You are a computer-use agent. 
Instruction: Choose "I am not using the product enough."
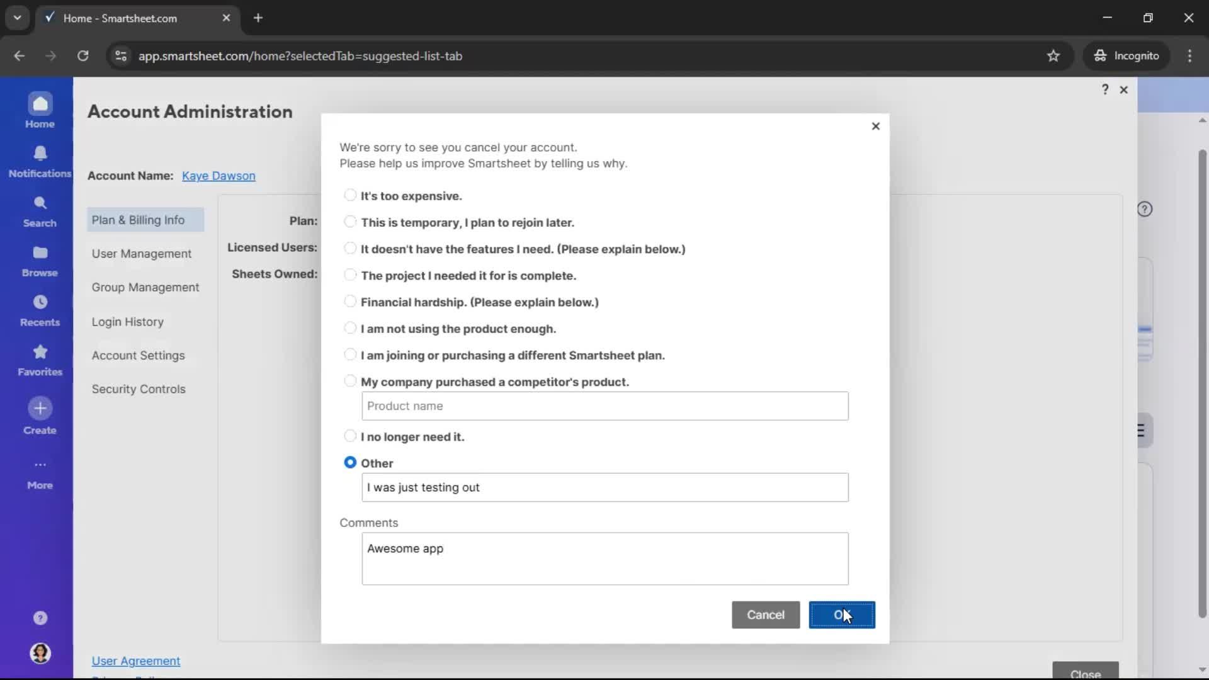tap(350, 328)
